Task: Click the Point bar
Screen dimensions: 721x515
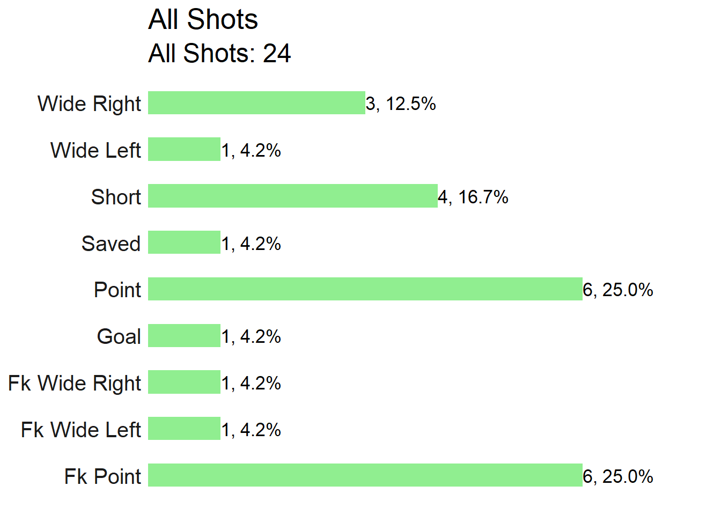Action: tap(365, 289)
